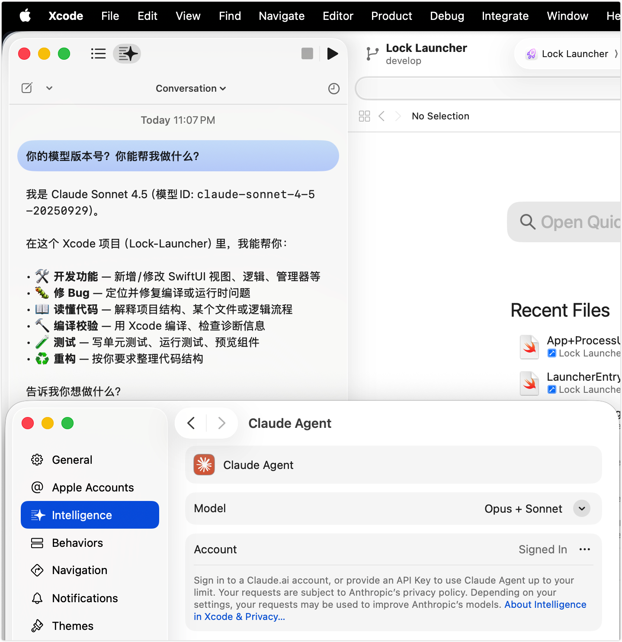622x642 pixels.
Task: Click the Xcode activity status field
Action: (488, 89)
